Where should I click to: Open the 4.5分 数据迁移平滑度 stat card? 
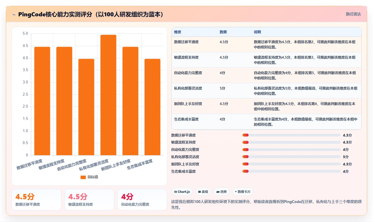click(36, 200)
